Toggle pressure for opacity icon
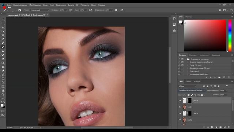Screen dimensions: 234x132 click(x=70, y=10)
